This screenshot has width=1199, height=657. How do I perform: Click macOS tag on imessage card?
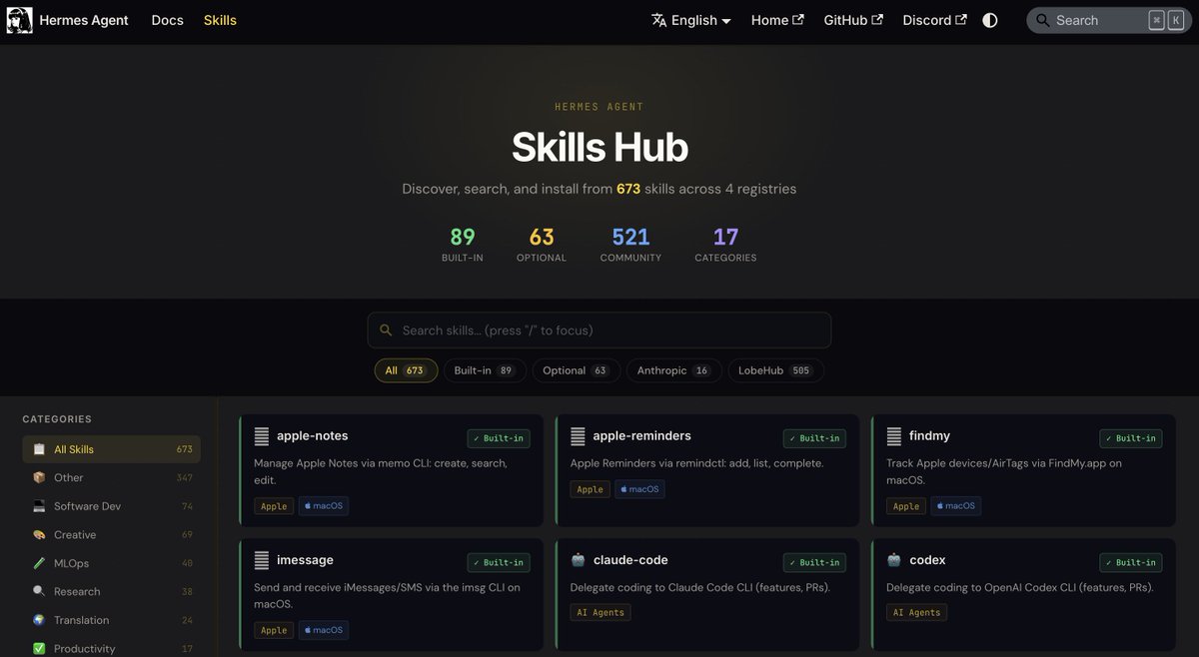coord(324,630)
